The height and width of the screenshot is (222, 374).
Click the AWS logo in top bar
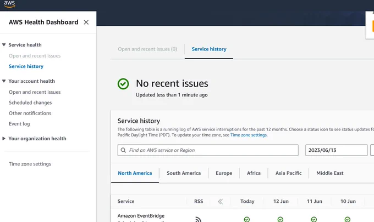tap(9, 4)
